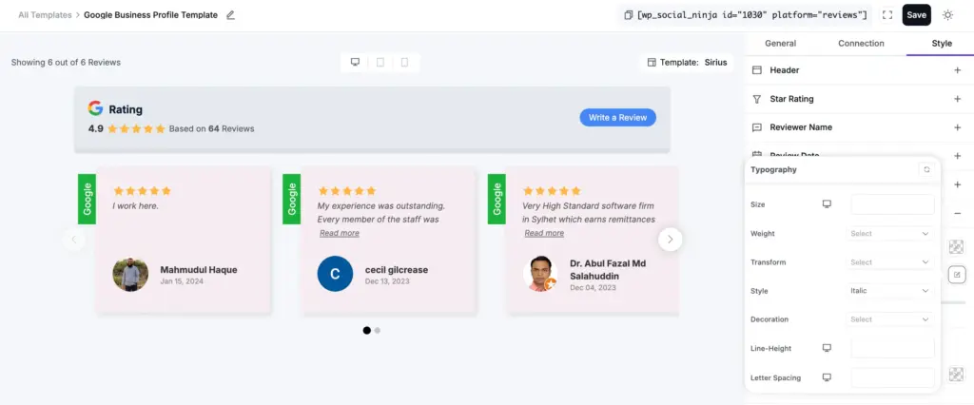The height and width of the screenshot is (405, 974).
Task: Expand the Star Rating section
Action: pos(957,99)
